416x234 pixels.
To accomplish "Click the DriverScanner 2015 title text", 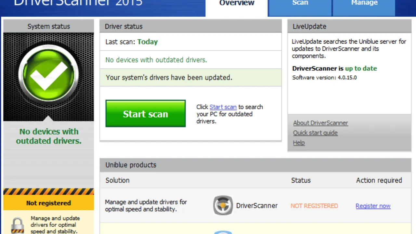I will coord(78,3).
